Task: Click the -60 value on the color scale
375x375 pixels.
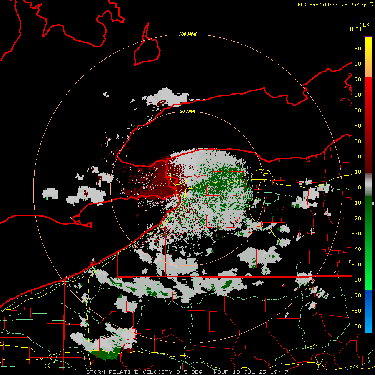Action: pos(356,280)
